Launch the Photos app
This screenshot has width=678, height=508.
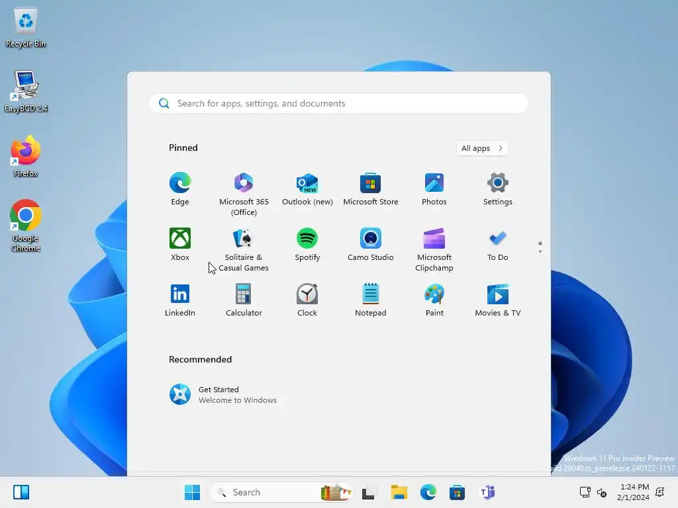(x=434, y=189)
